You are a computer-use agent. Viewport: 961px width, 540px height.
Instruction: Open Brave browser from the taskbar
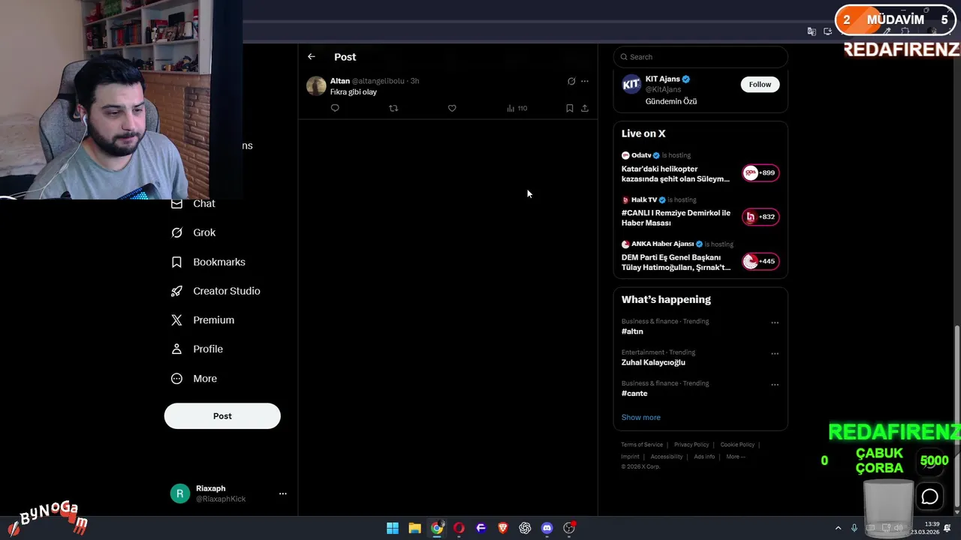tap(503, 528)
